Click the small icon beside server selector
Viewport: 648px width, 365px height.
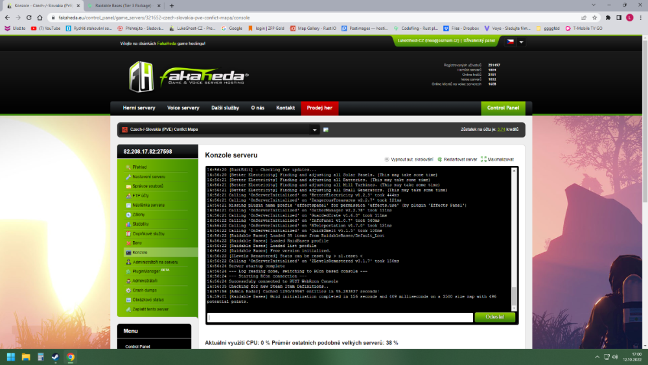(x=326, y=130)
